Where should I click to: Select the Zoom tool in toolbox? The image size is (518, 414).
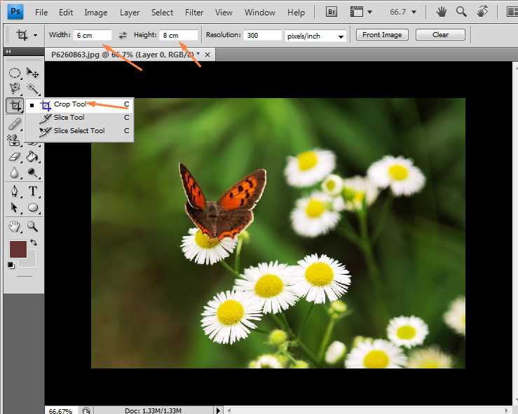32,226
